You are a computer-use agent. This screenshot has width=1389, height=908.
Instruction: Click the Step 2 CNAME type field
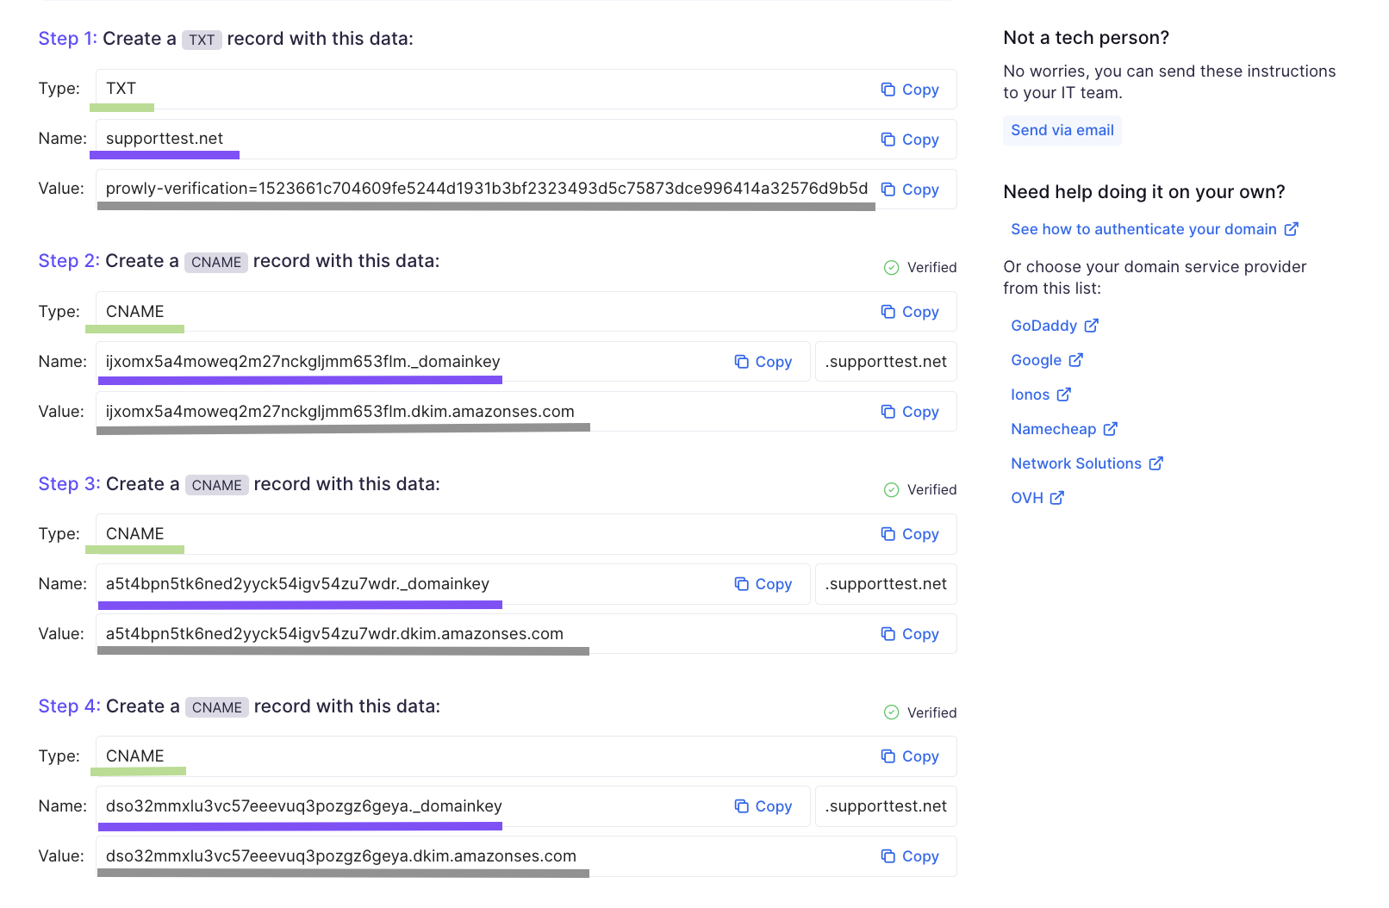[526, 311]
